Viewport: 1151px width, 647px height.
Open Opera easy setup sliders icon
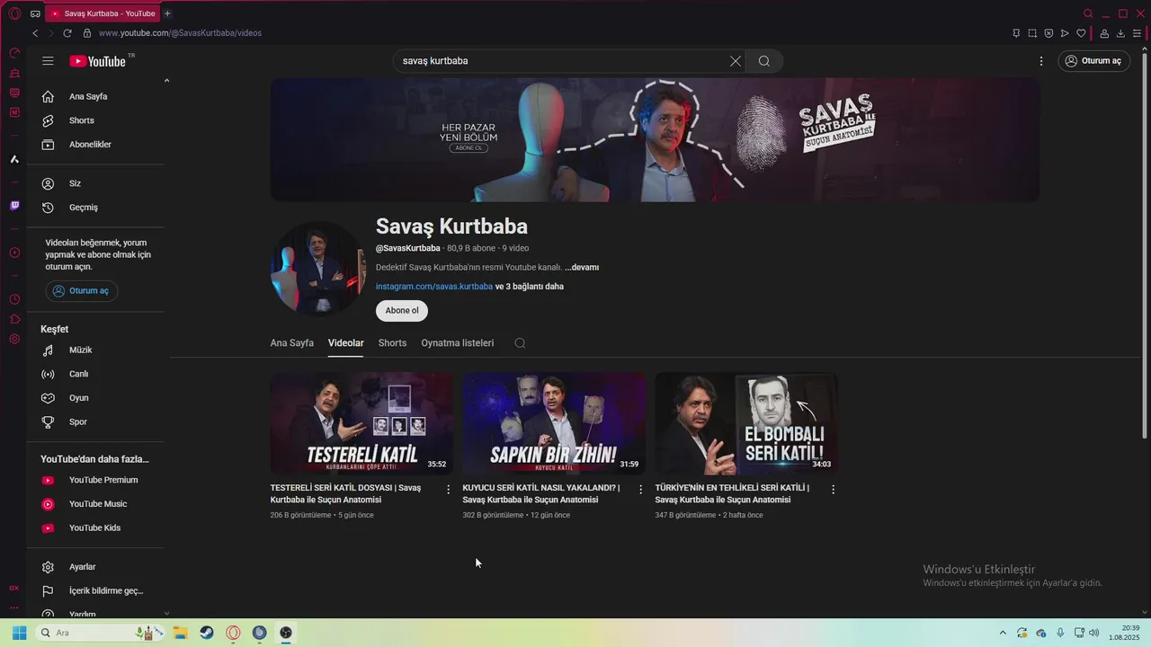click(x=1137, y=33)
